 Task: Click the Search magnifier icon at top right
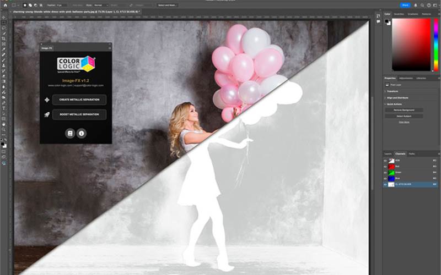[x=422, y=5]
